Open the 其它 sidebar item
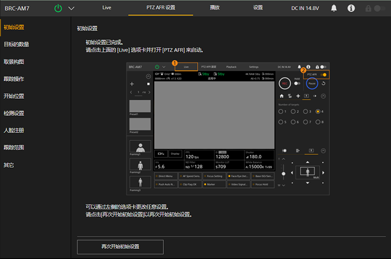 9,165
